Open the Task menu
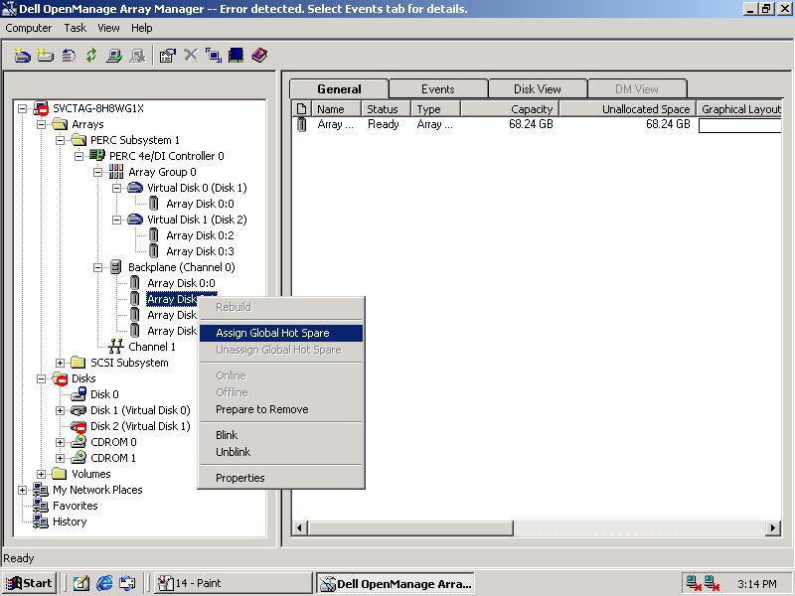The height and width of the screenshot is (596, 795). [76, 28]
